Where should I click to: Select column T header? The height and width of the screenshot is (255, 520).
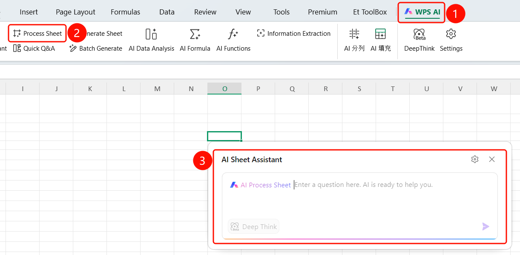[x=393, y=89]
